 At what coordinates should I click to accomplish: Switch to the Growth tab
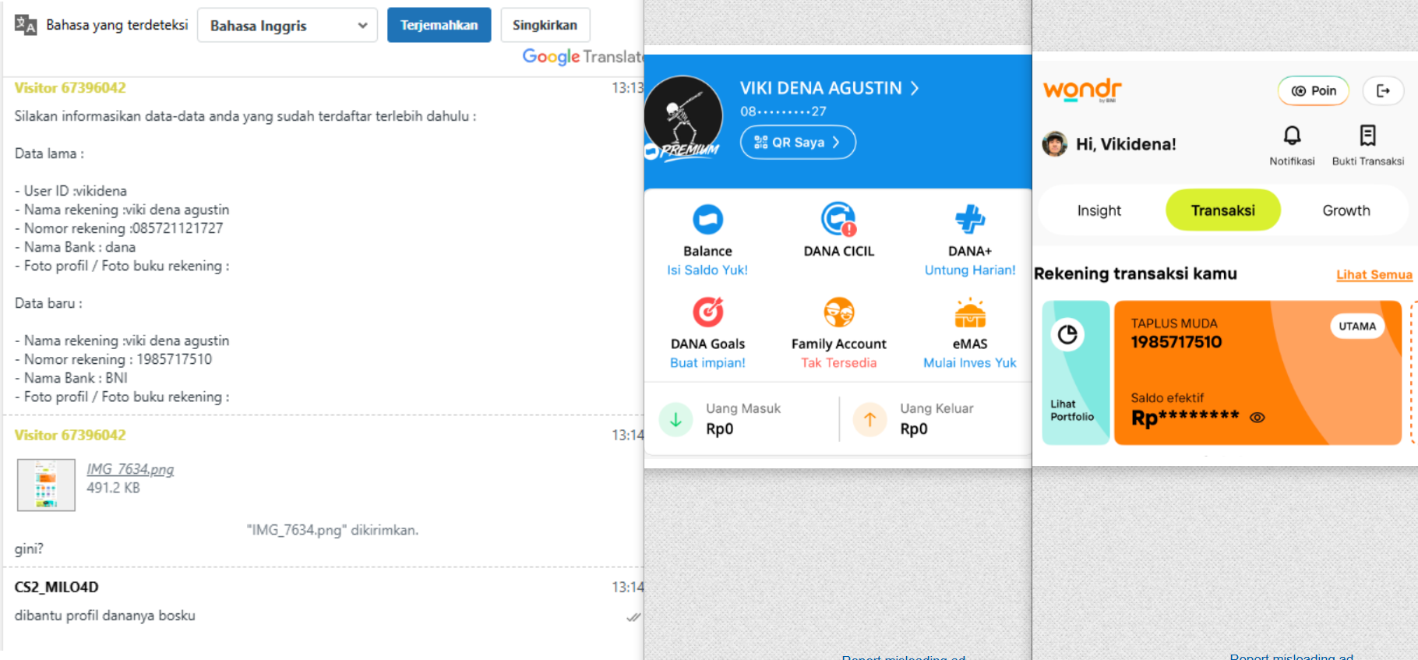(1346, 210)
